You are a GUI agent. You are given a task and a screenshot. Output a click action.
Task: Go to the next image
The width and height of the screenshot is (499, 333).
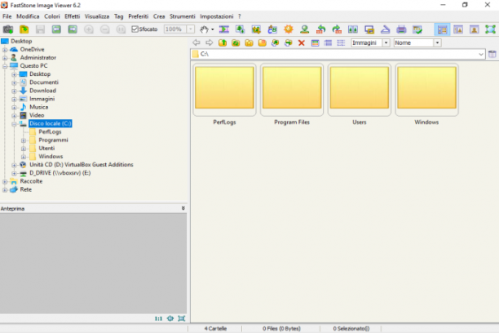point(73,29)
